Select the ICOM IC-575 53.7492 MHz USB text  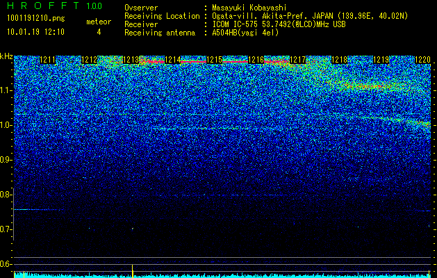pyautogui.click(x=279, y=24)
